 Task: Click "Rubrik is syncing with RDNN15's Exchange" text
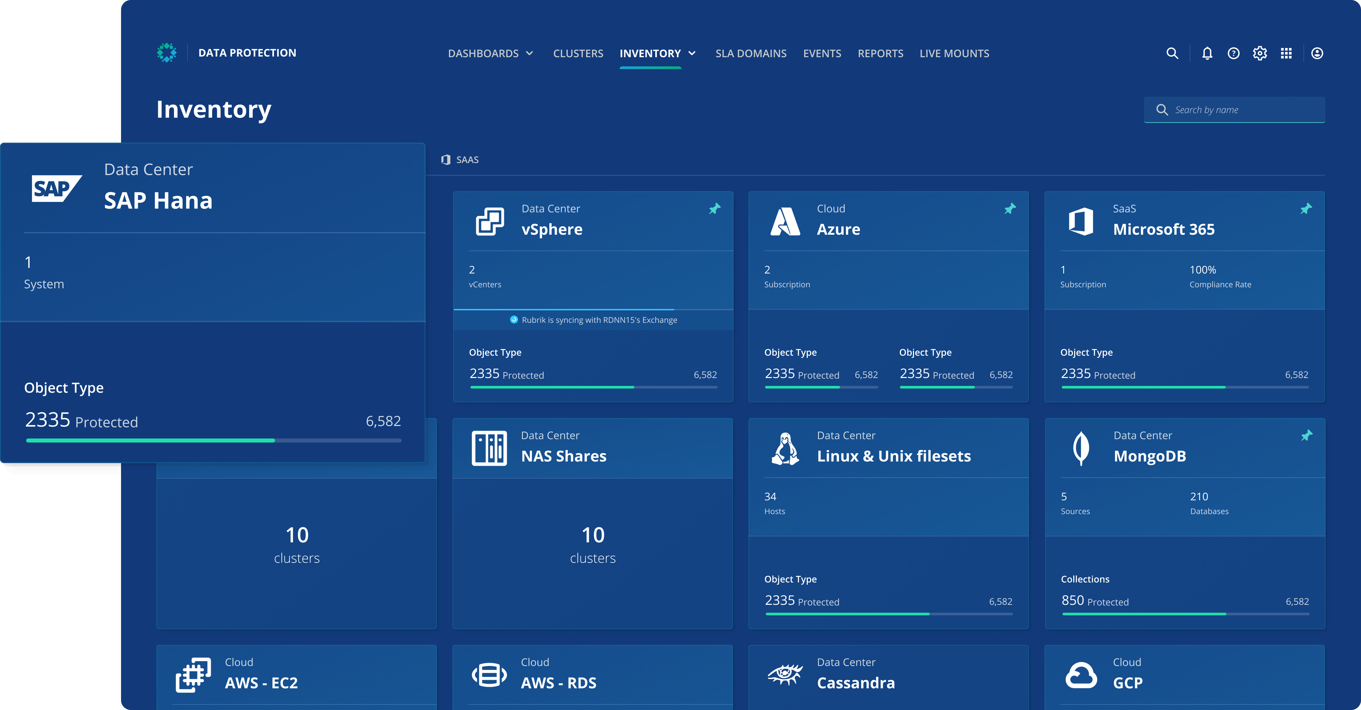coord(599,320)
